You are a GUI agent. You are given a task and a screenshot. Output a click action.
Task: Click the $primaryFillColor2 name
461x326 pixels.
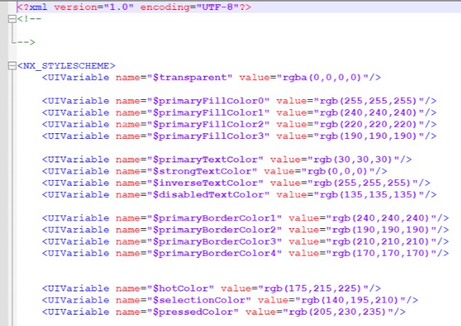211,125
